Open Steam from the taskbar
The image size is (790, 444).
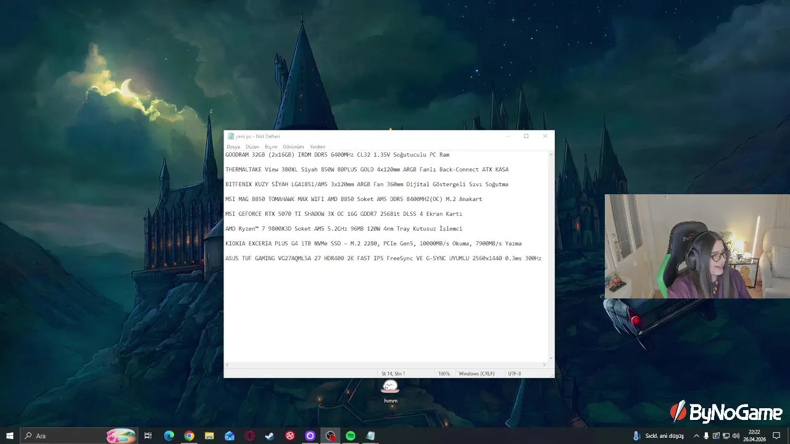pyautogui.click(x=270, y=436)
